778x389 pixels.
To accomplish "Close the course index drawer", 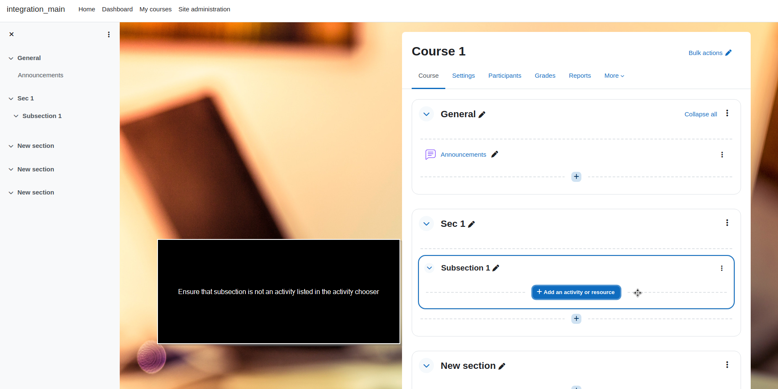I will click(12, 34).
